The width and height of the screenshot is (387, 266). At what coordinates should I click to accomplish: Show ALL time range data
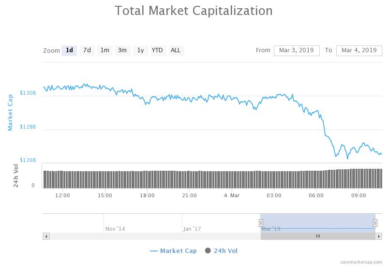click(x=176, y=50)
